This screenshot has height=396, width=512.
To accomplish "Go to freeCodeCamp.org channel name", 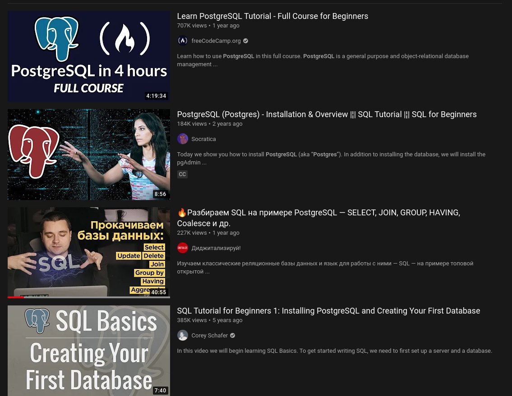I will [x=216, y=41].
